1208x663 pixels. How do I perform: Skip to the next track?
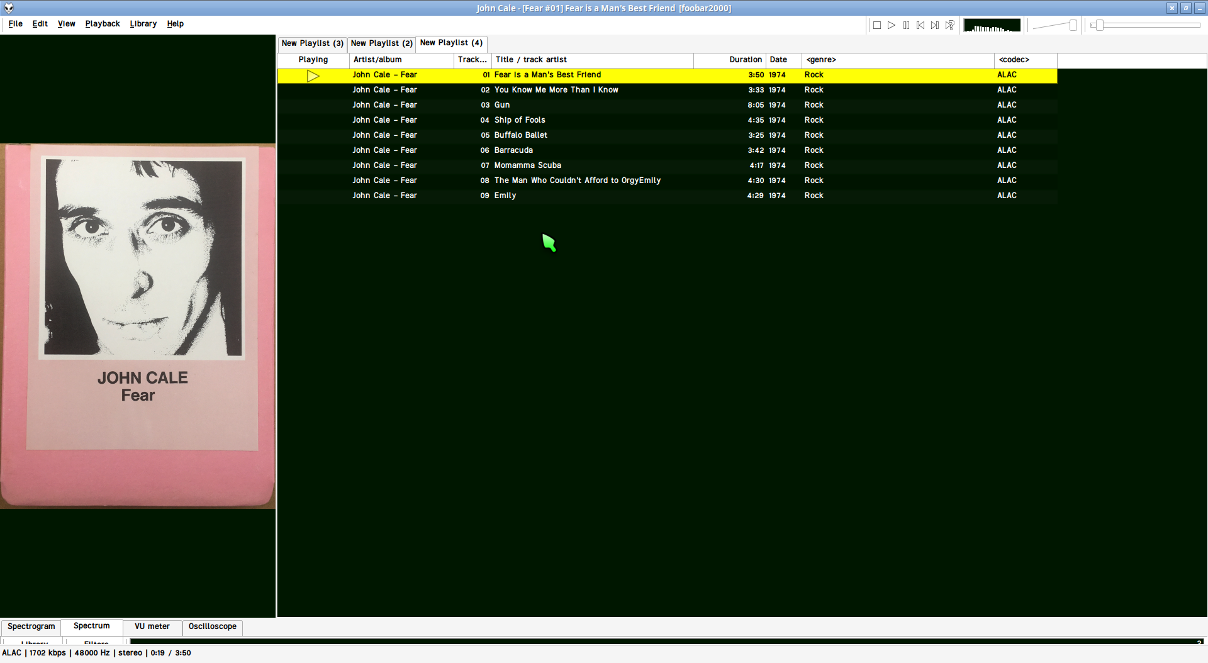point(935,25)
